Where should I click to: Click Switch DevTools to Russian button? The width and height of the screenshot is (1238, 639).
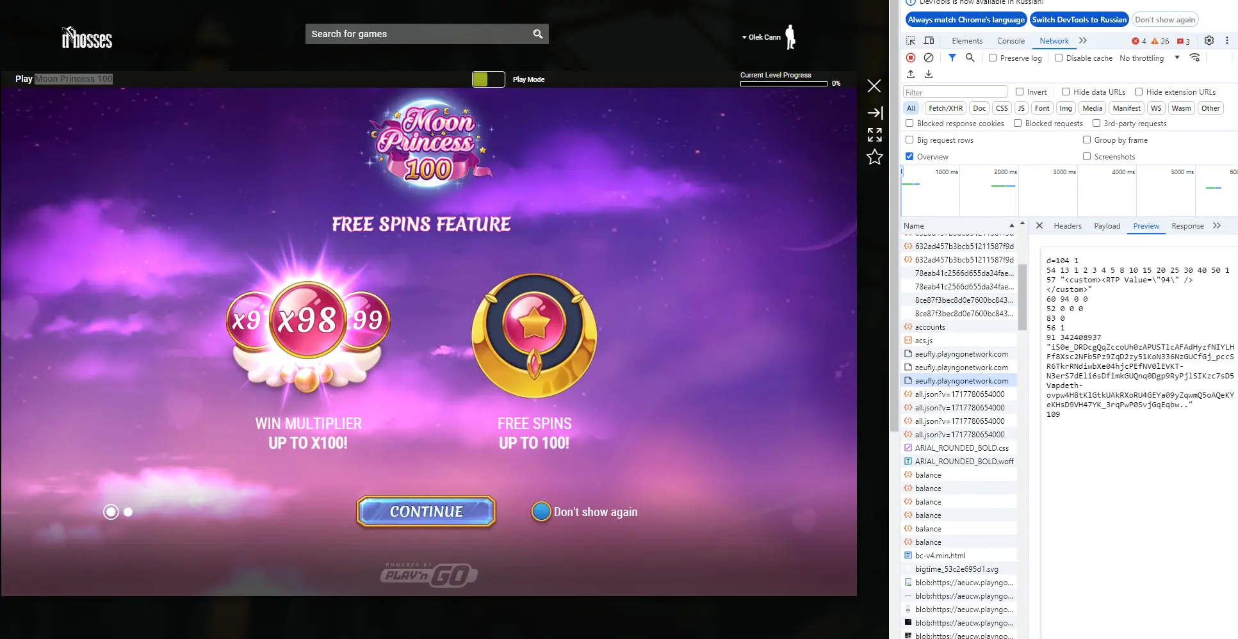click(x=1079, y=20)
